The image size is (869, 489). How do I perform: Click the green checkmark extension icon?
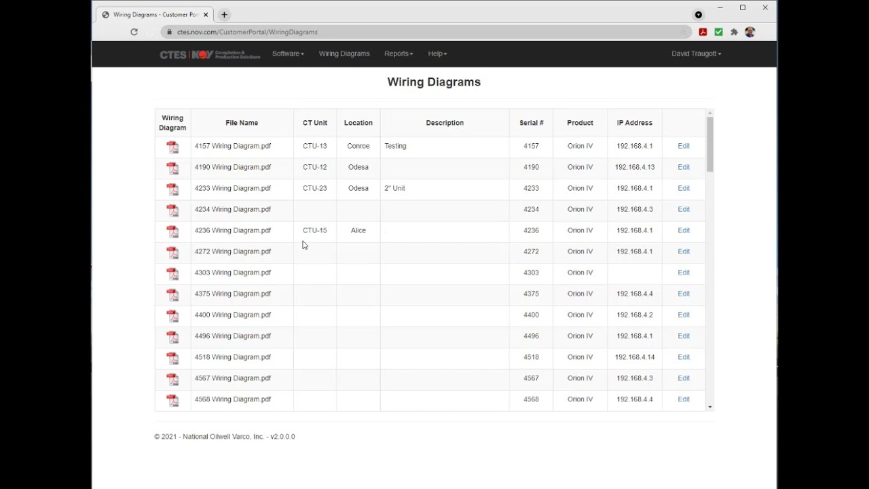(x=718, y=32)
